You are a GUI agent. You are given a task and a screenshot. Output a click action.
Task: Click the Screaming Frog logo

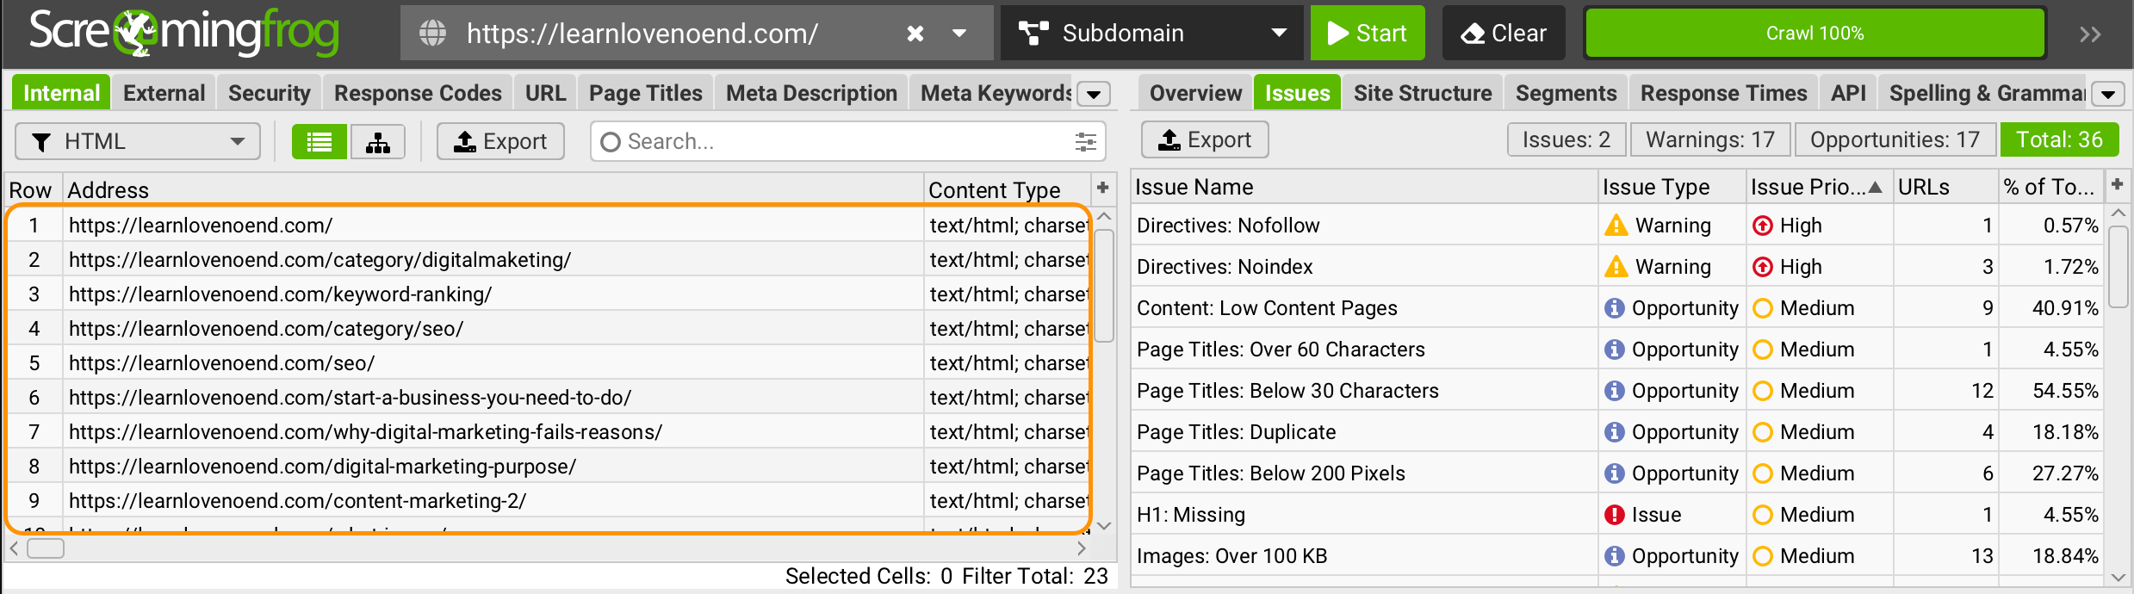[184, 33]
